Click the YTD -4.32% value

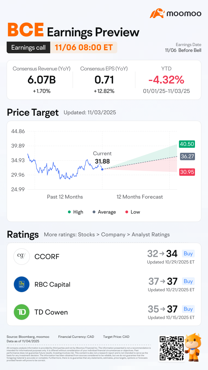click(x=166, y=80)
